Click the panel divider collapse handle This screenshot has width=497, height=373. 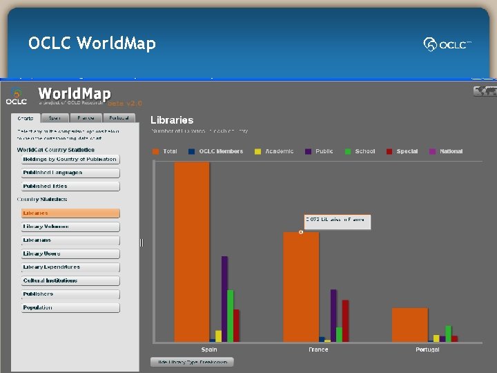click(x=142, y=242)
